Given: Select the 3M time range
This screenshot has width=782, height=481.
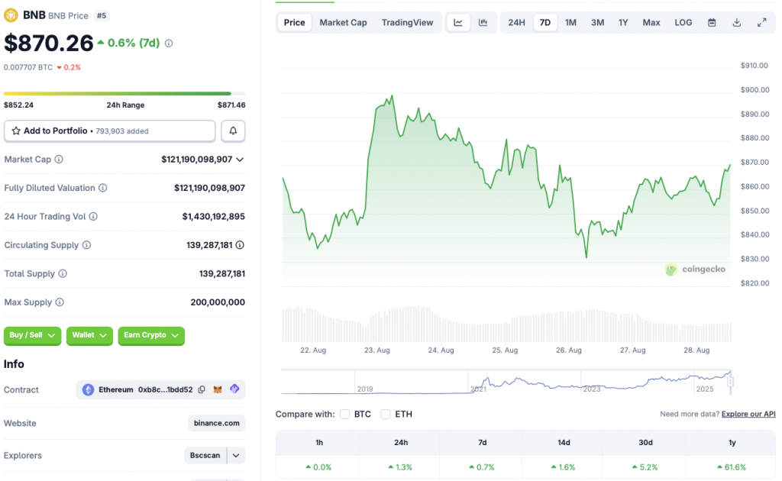Looking at the screenshot, I should tap(597, 22).
